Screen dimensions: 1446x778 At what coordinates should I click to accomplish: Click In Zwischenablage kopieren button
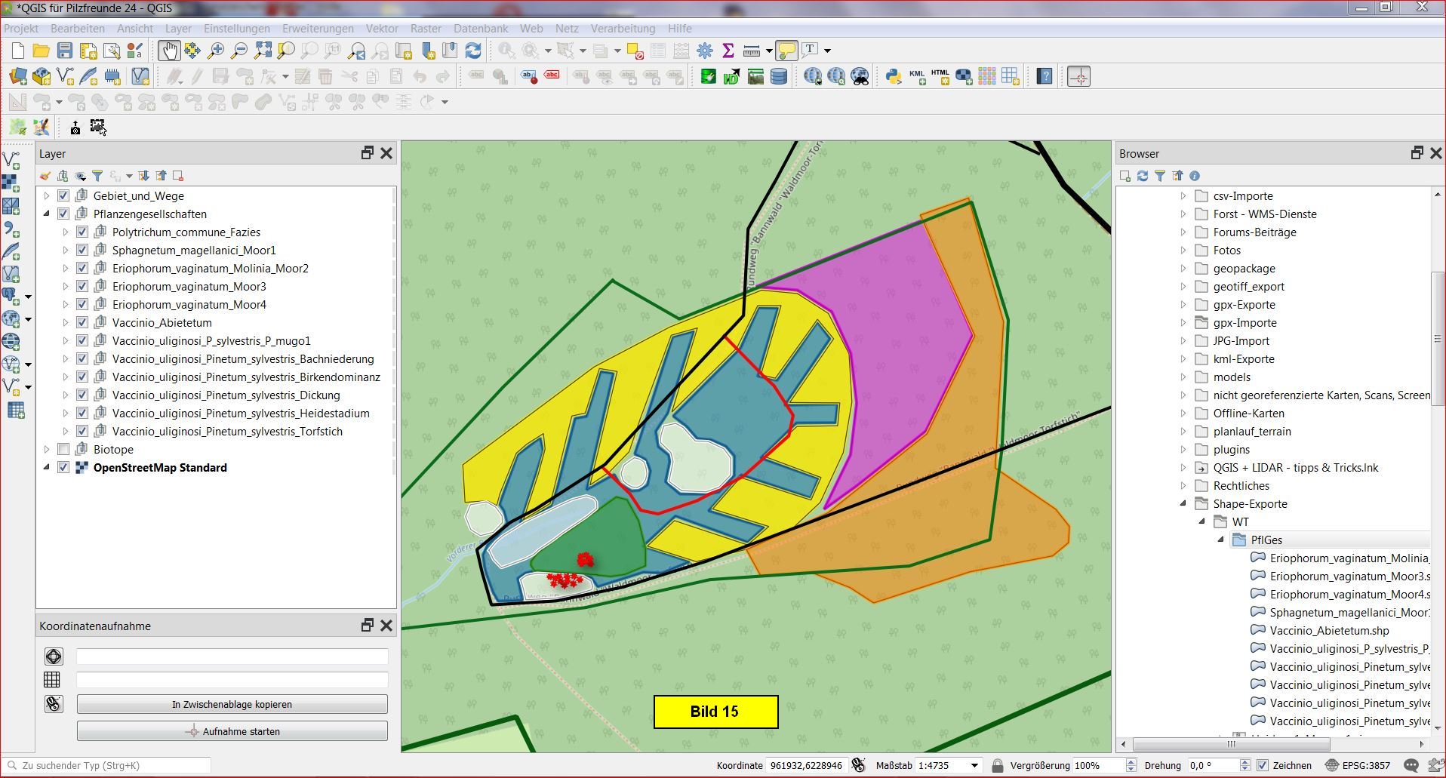(232, 704)
